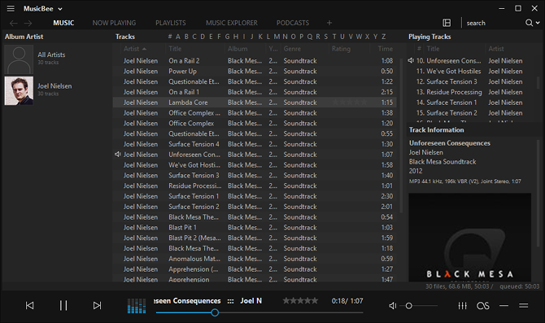Image resolution: width=545 pixels, height=323 pixels.
Task: Open the search options dropdown arrow
Action: [x=538, y=23]
